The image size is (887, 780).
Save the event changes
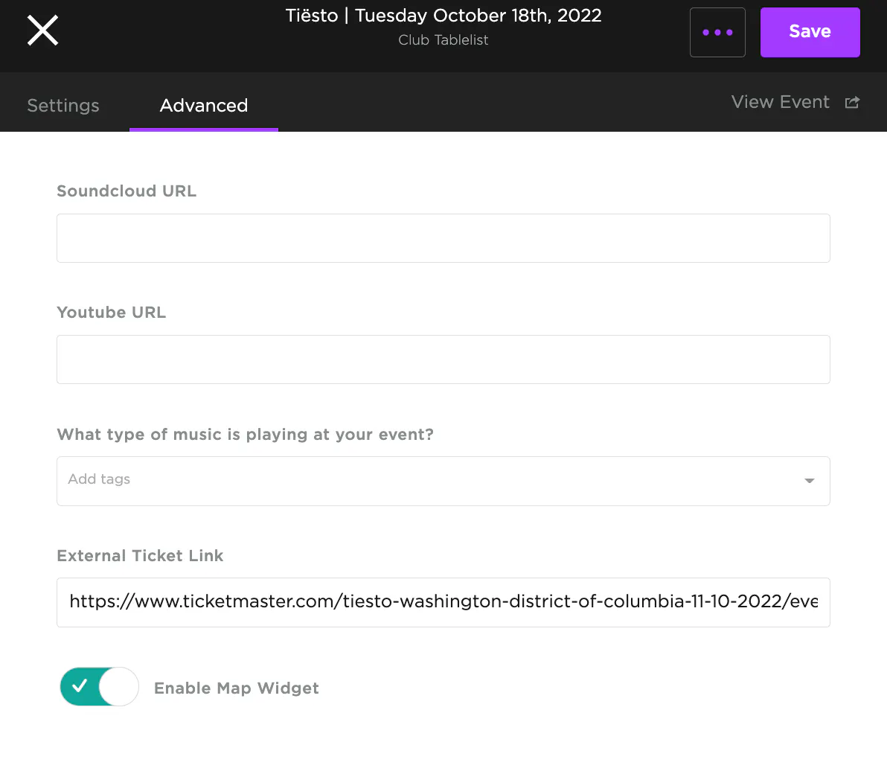click(x=810, y=32)
